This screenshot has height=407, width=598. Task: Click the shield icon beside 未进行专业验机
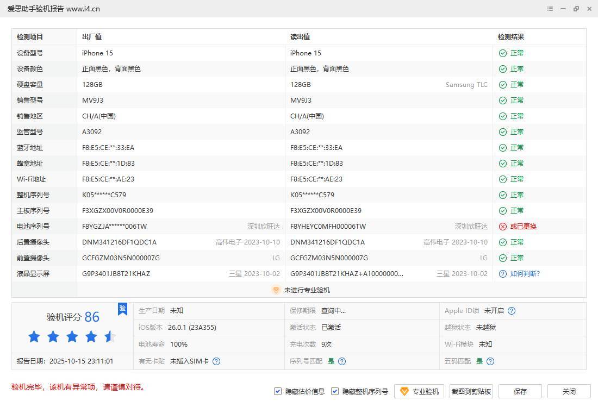(276, 290)
